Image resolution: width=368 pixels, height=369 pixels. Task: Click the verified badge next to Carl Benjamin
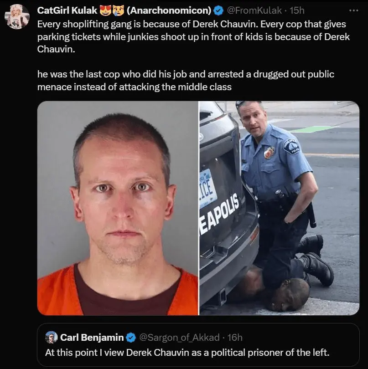tap(131, 338)
